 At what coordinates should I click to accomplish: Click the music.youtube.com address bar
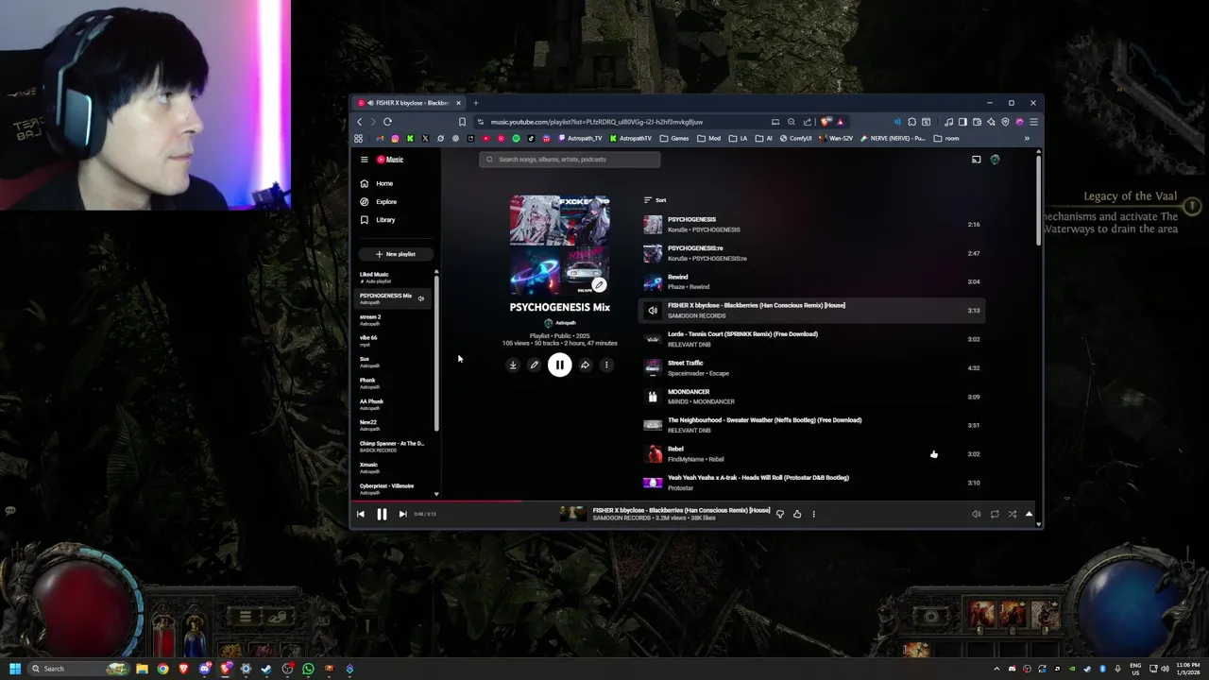pyautogui.click(x=595, y=122)
